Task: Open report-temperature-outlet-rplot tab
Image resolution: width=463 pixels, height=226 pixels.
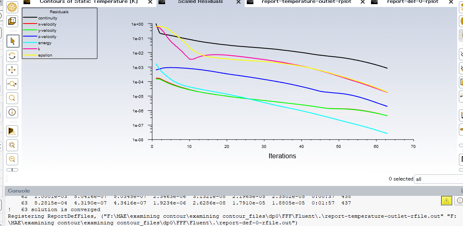Action: tap(307, 2)
